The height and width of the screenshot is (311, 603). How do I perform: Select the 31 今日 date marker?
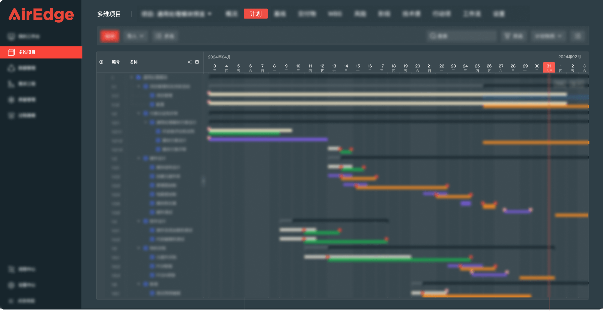[x=549, y=68]
